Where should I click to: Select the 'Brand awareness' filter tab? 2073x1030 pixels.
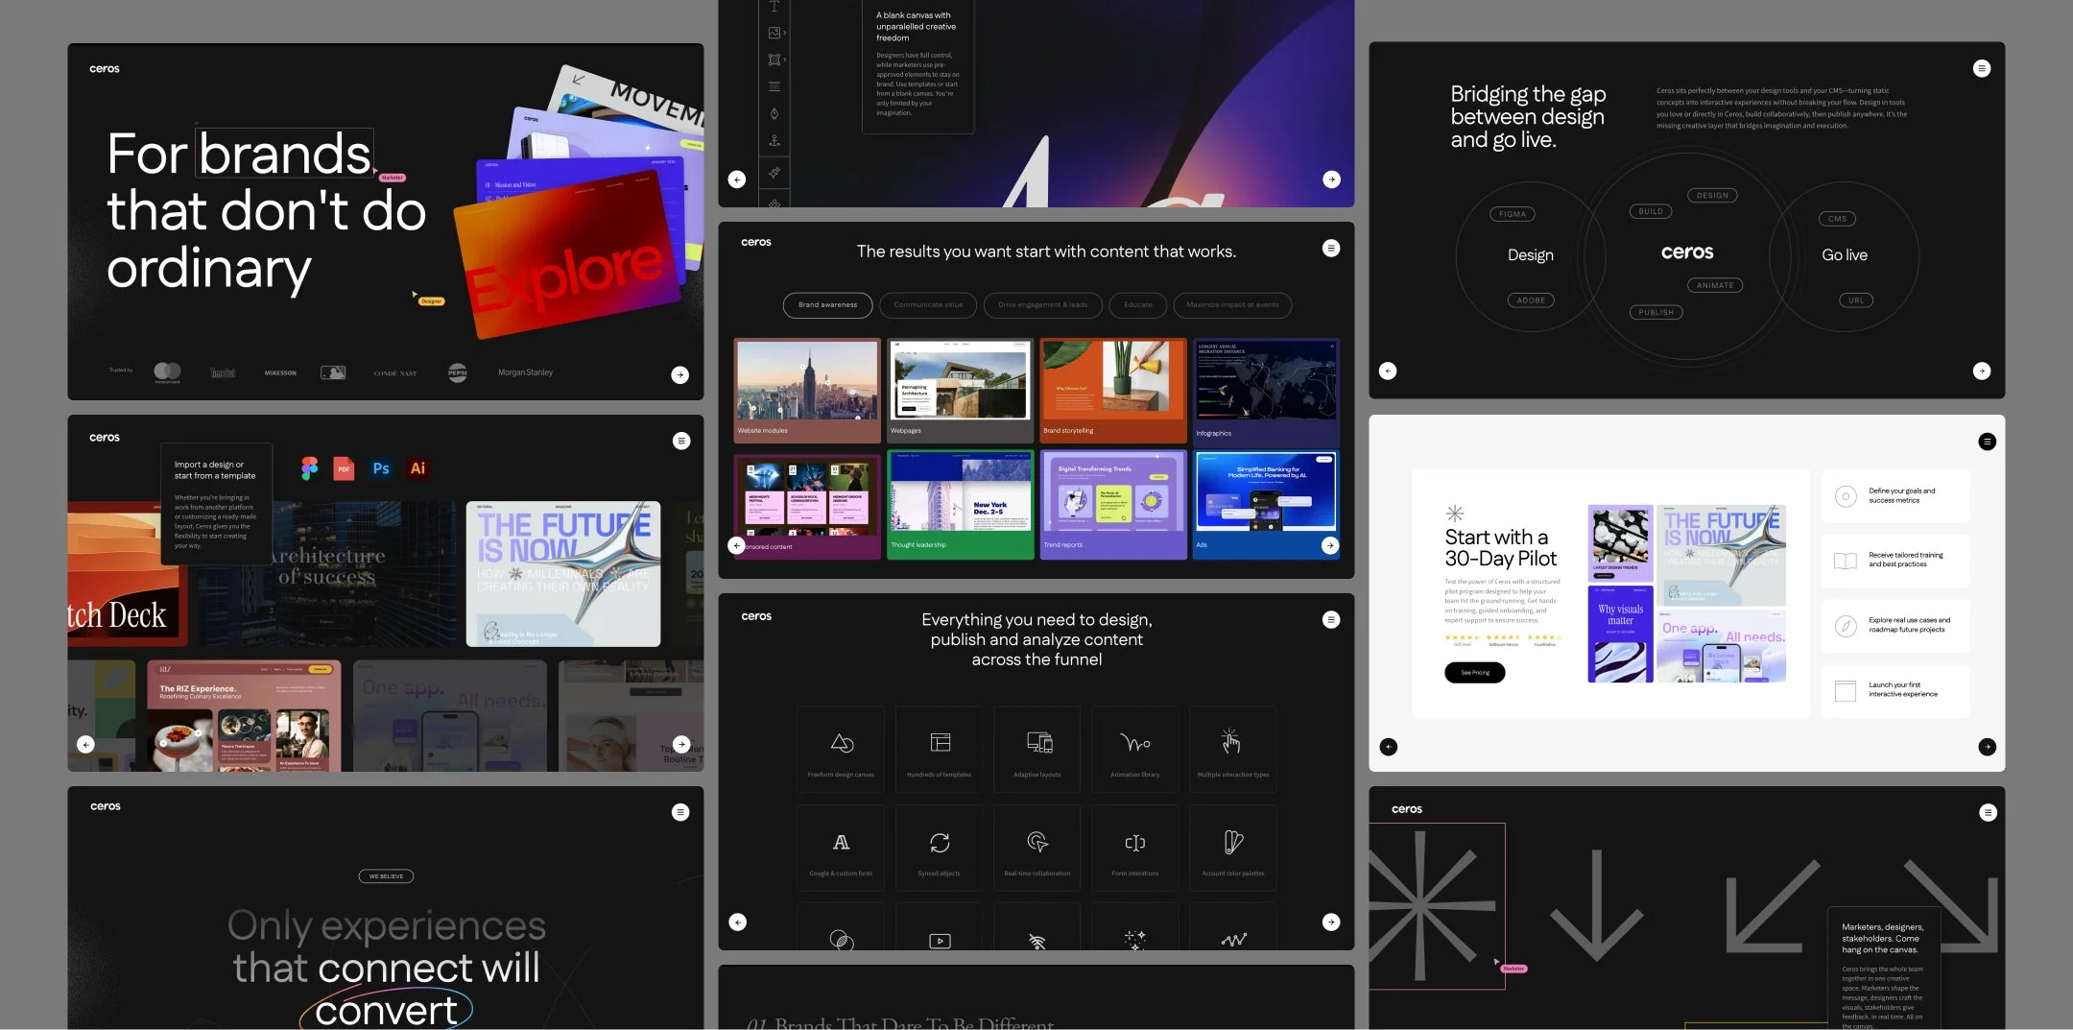pyautogui.click(x=827, y=305)
